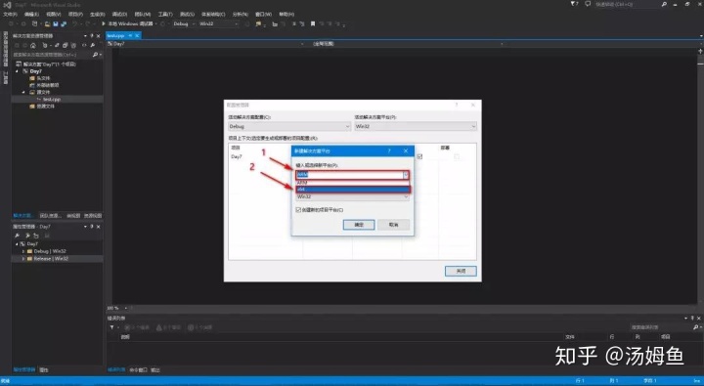704x386 pixels.
Task: Open 工具(T) menu
Action: 165,15
